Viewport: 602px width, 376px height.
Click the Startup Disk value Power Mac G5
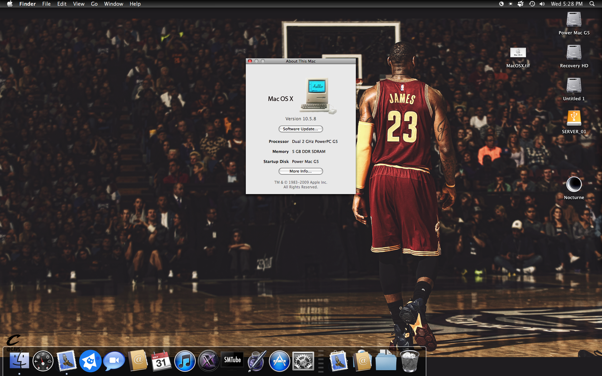[x=305, y=162]
